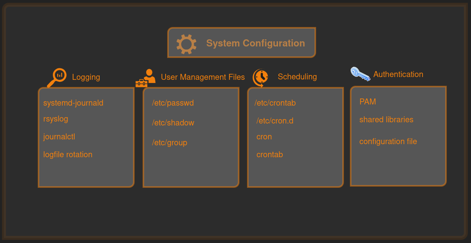Expand the /etc/cron.d entry
Screen dimensions: 471x243
coord(275,121)
